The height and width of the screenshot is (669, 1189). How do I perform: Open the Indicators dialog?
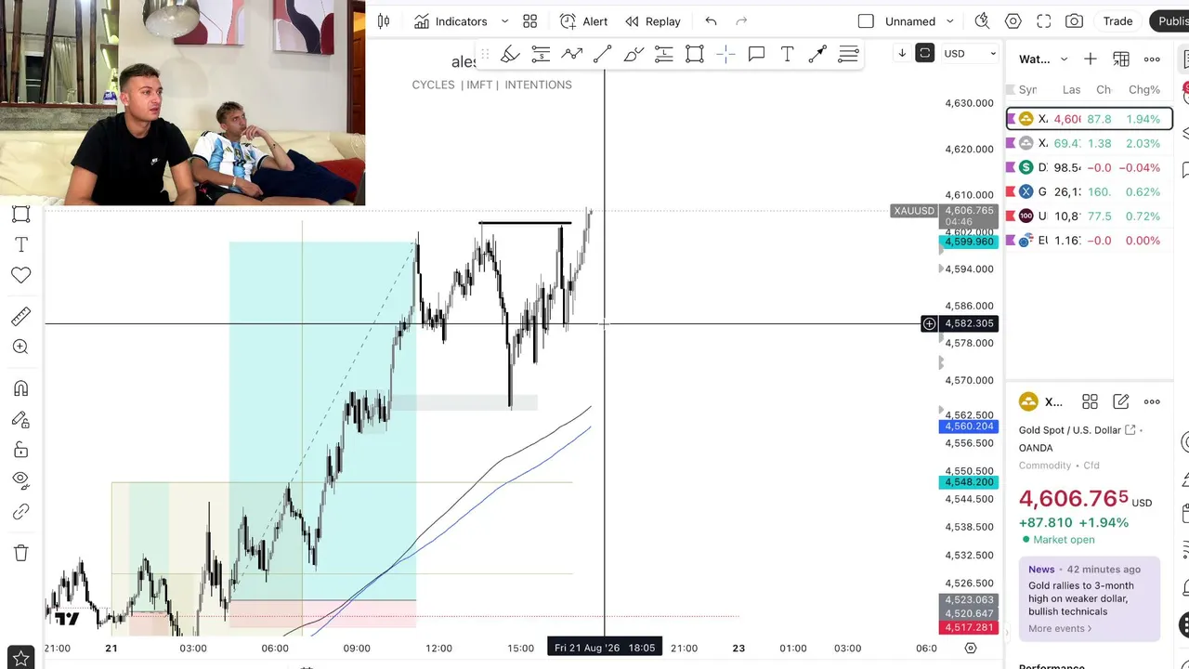(451, 21)
